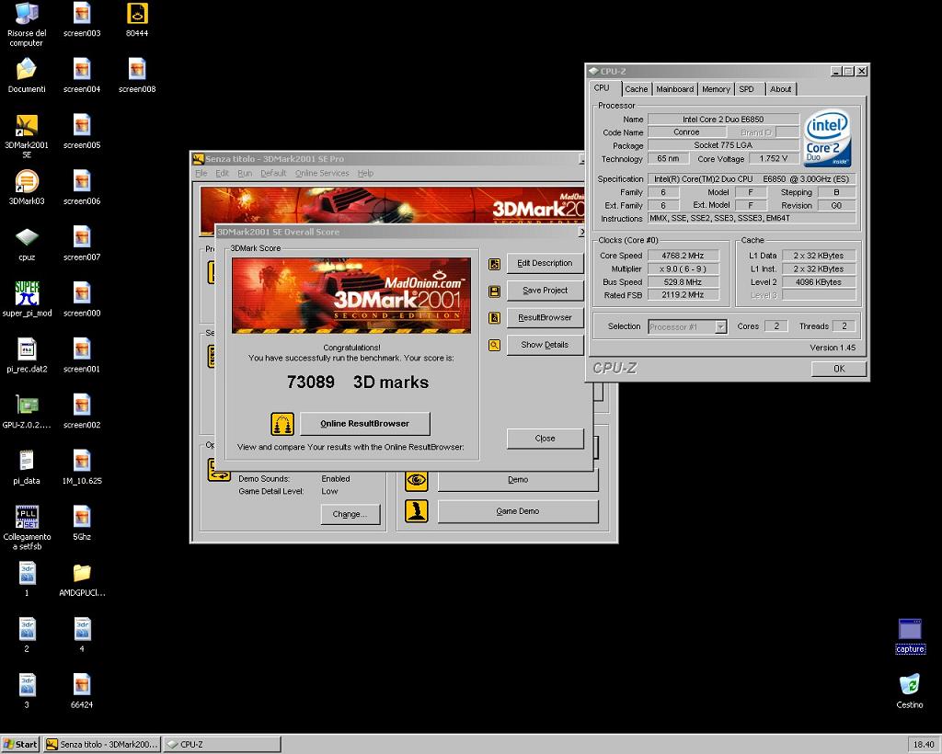Switch to Cache tab in CPU-Z
942x754 pixels.
(x=637, y=89)
